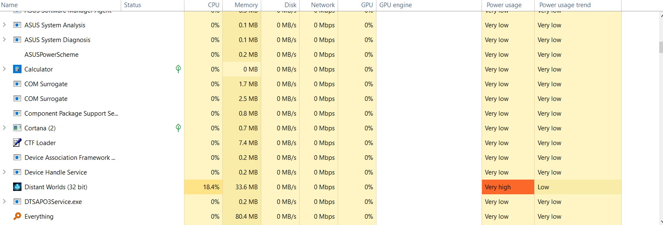Screen dimensions: 663x225
Task: Click the CTF Loader pen icon
Action: (x=17, y=143)
